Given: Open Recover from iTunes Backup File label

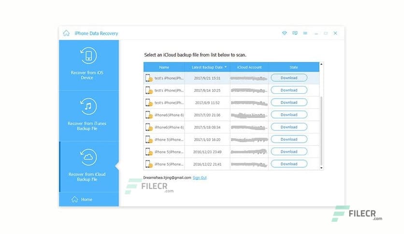Looking at the screenshot, I should pos(87,126).
